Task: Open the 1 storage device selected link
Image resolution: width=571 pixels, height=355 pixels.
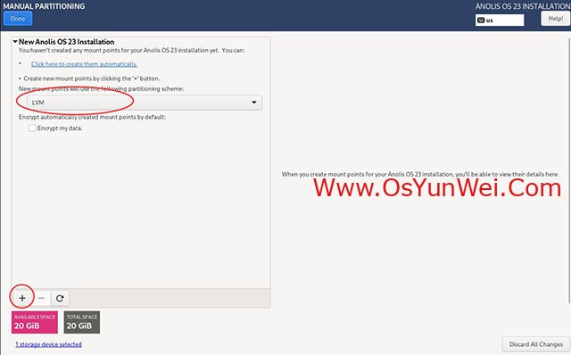Action: coord(48,344)
